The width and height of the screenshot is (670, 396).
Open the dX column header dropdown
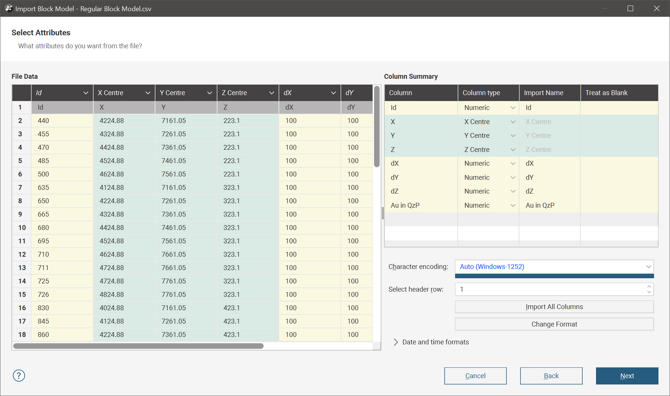click(333, 93)
